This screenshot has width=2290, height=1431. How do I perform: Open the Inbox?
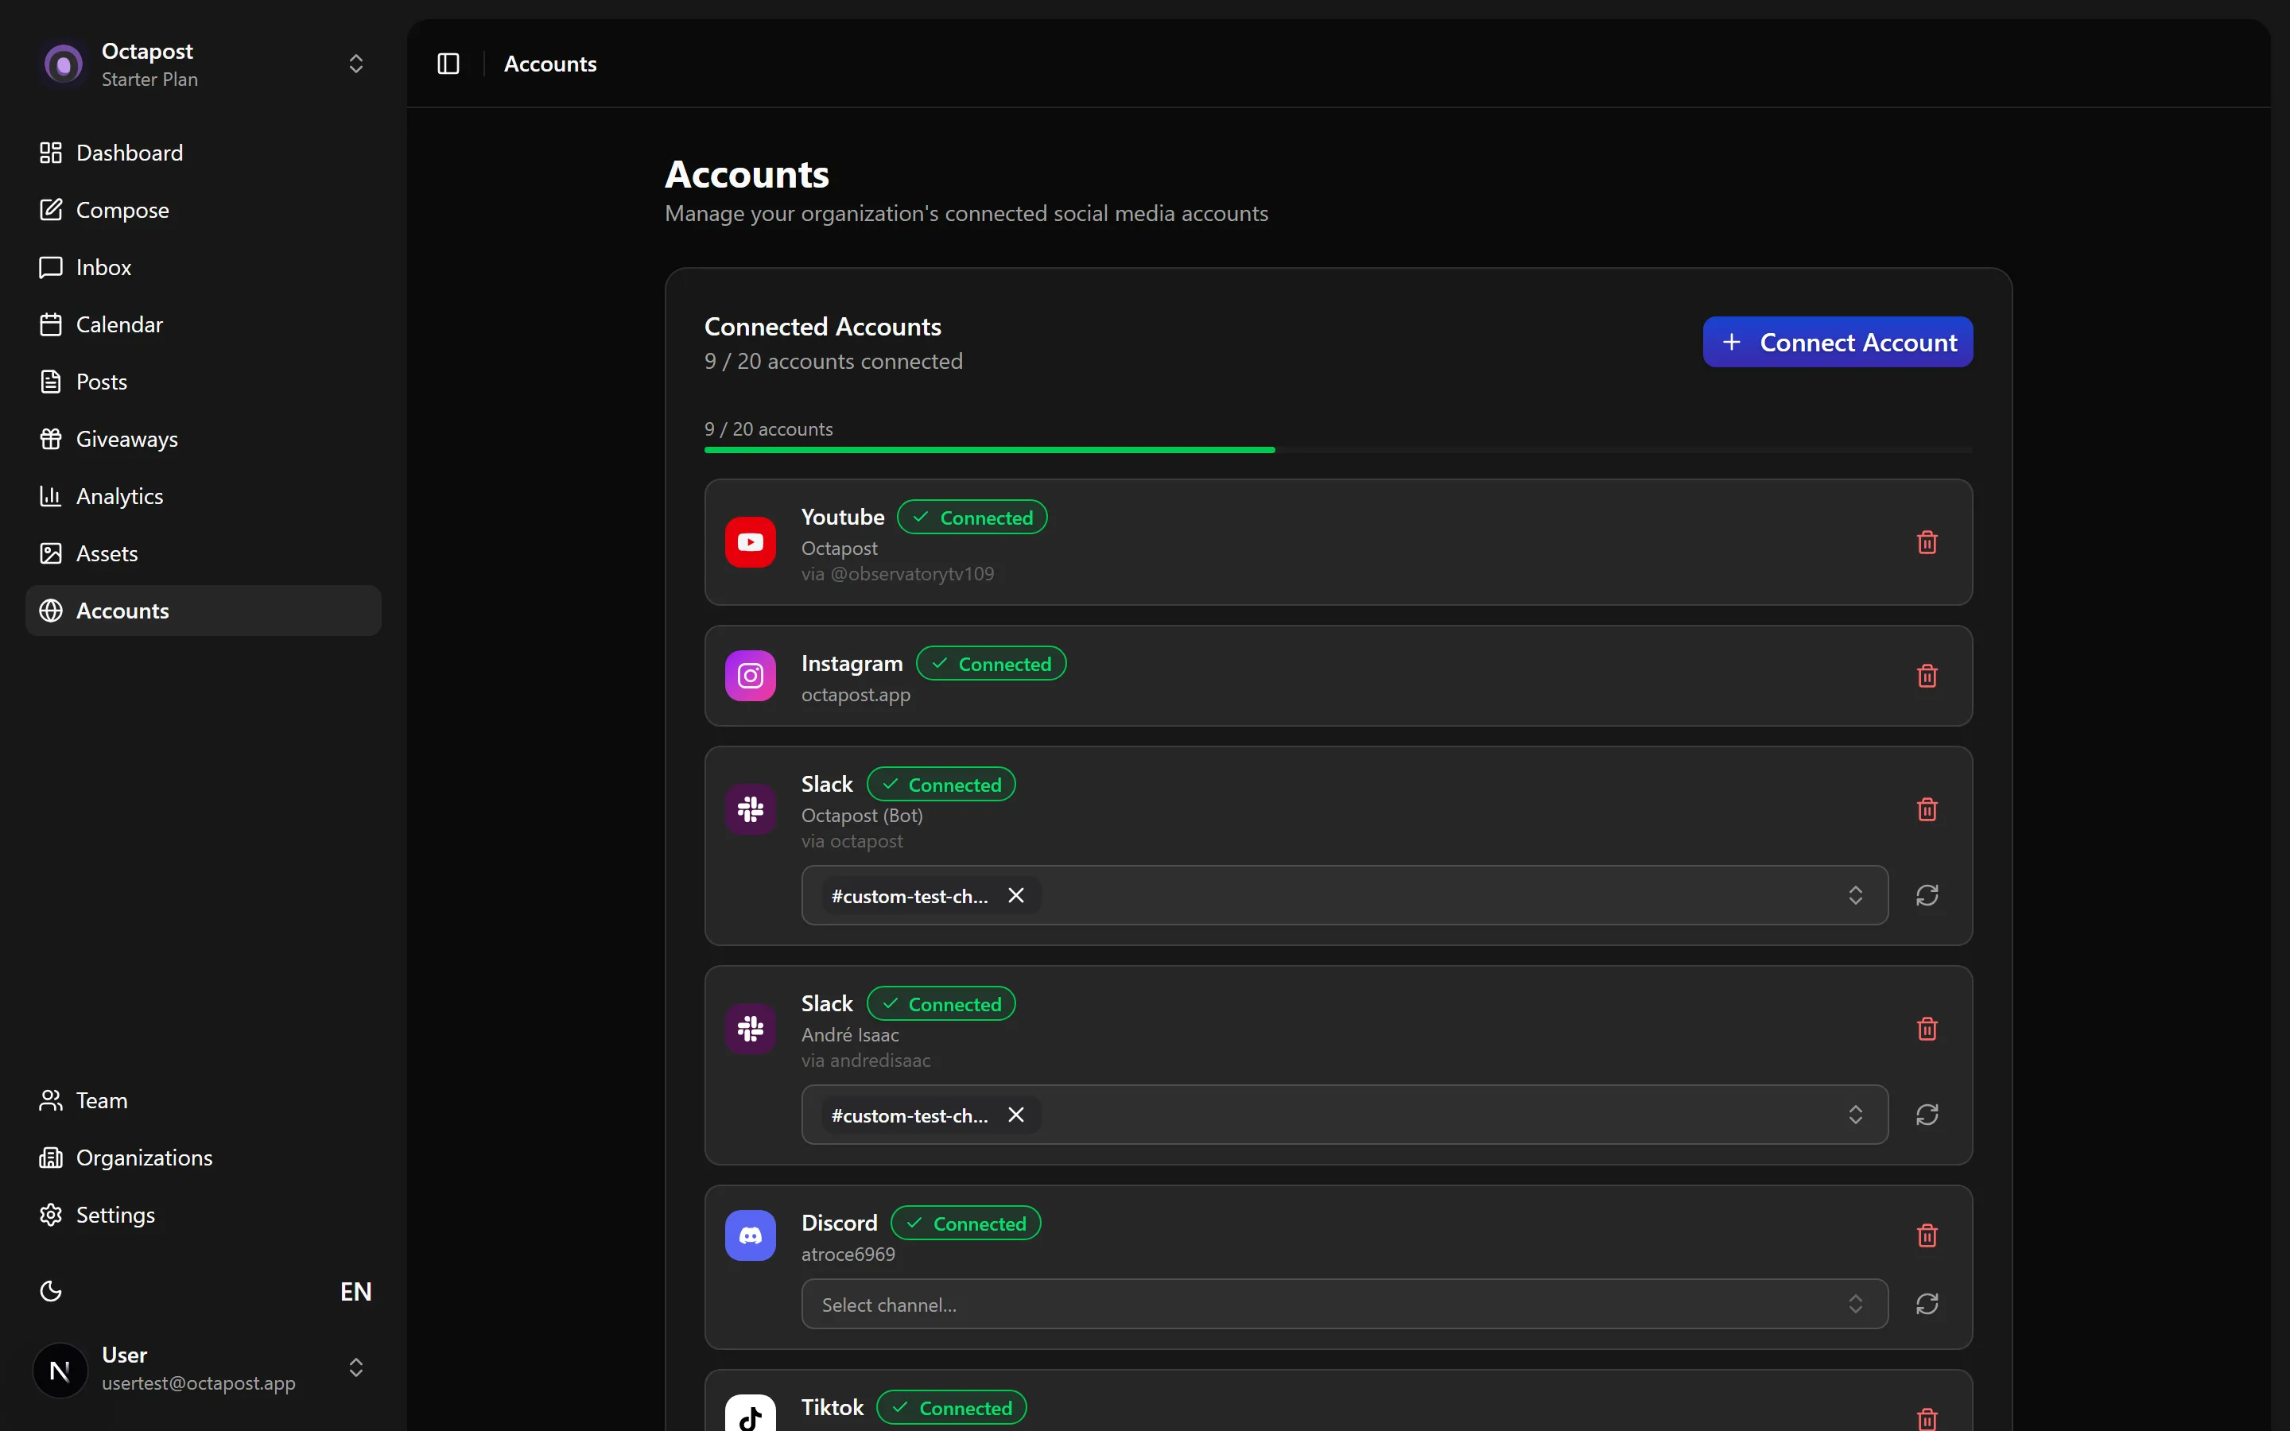[204, 267]
